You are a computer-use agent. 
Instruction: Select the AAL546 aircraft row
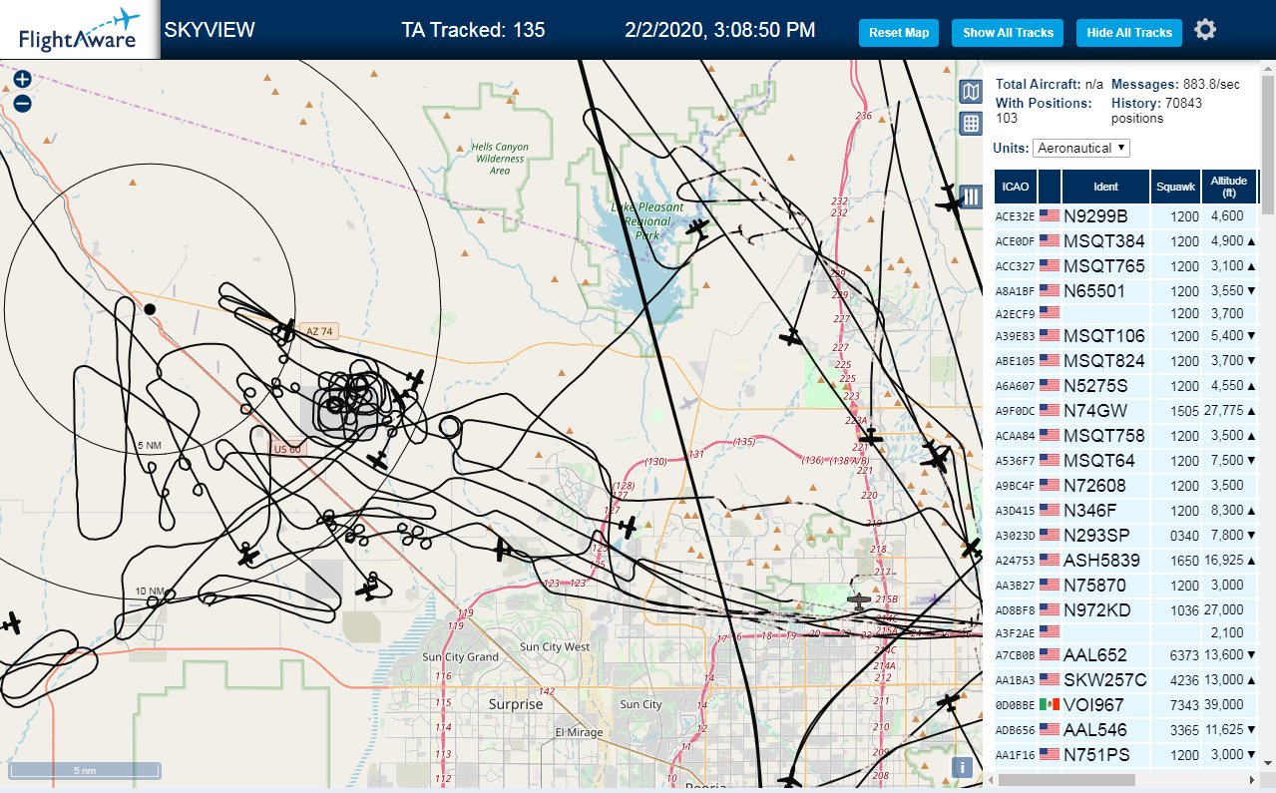1126,730
